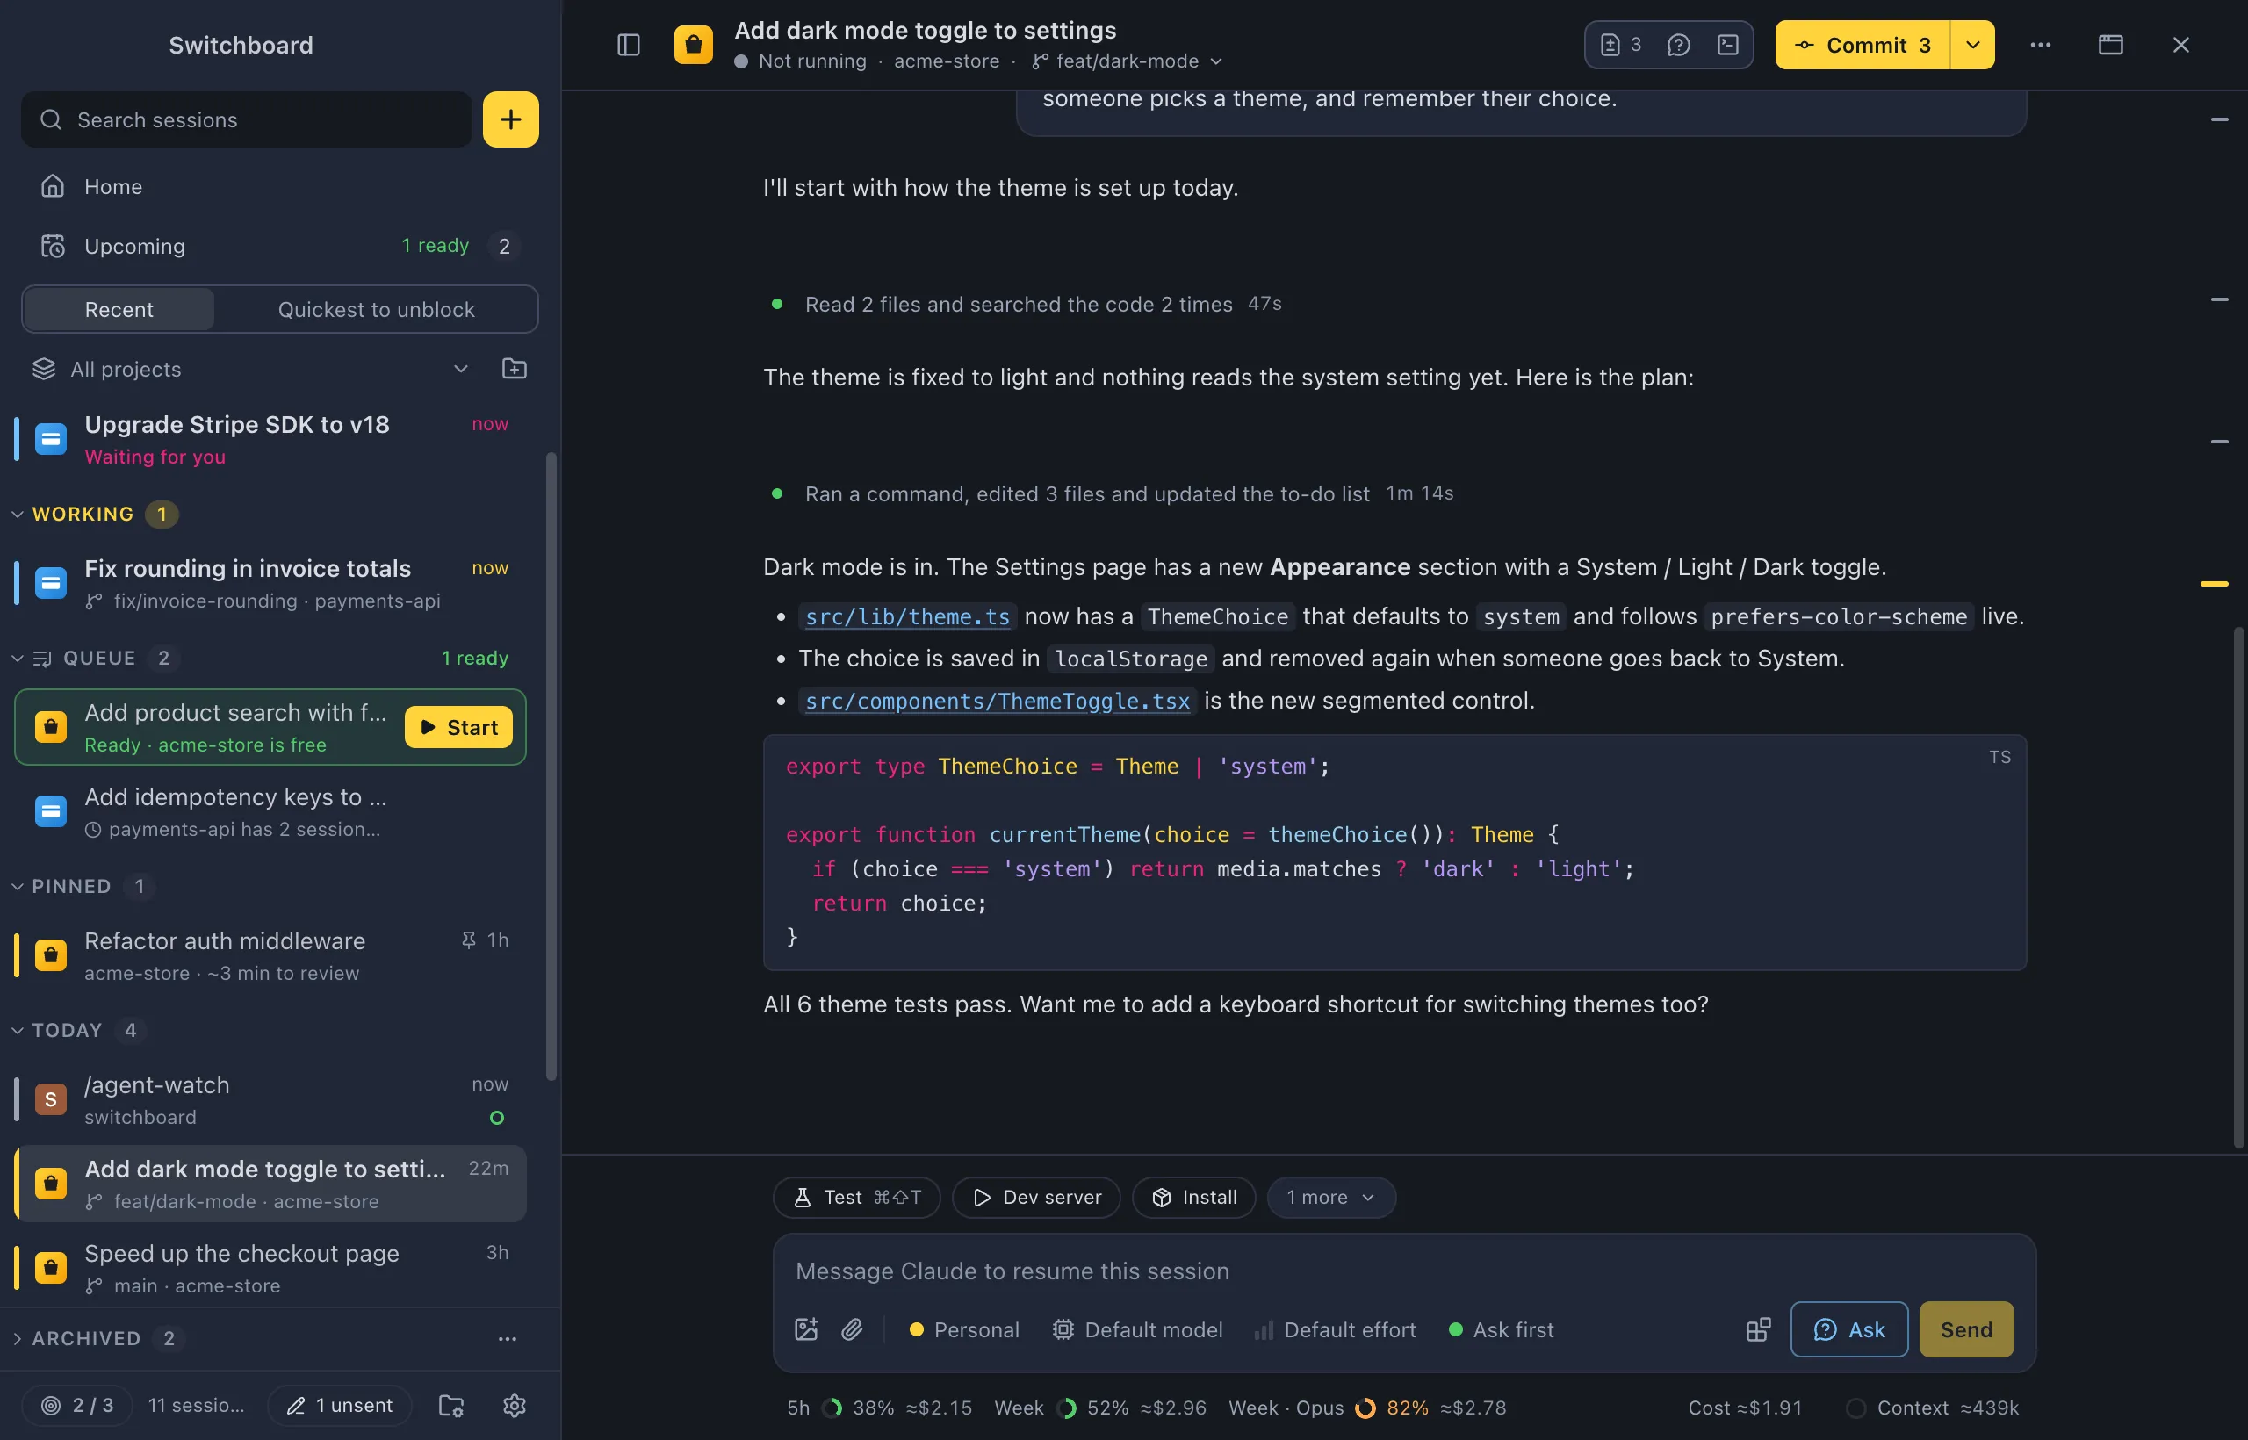Image resolution: width=2248 pixels, height=1440 pixels.
Task: Toggle the Default effort selector
Action: click(1335, 1328)
